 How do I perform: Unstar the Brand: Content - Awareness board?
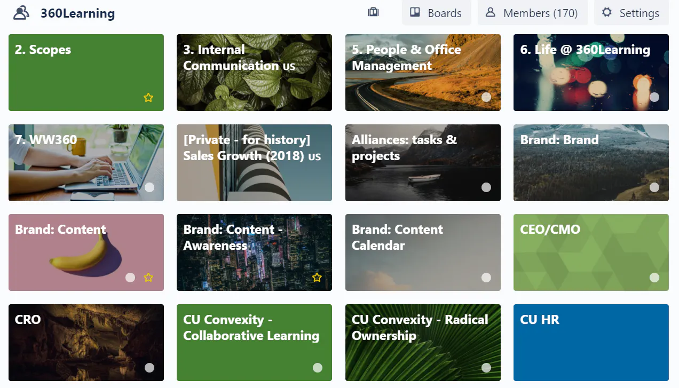(317, 278)
